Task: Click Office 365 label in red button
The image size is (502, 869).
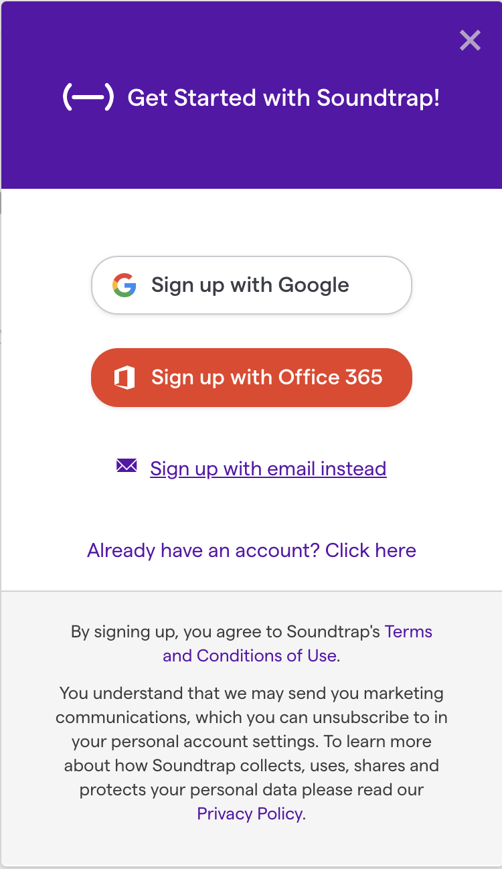Action: 331,378
